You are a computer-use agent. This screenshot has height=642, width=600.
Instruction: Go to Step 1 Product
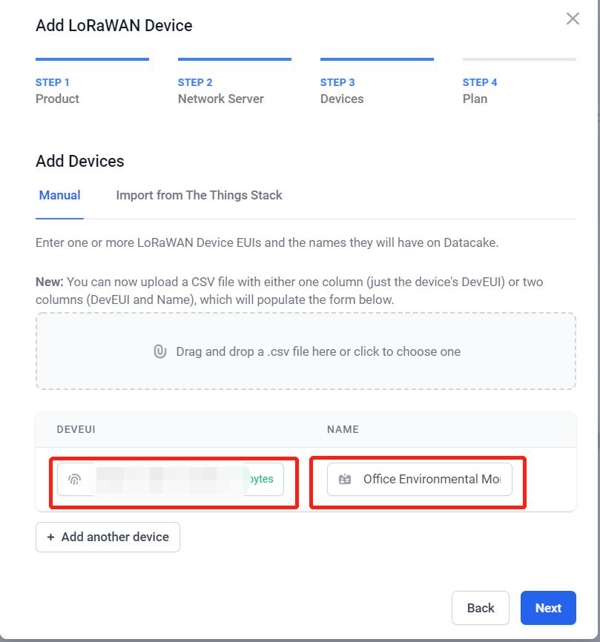[x=57, y=90]
